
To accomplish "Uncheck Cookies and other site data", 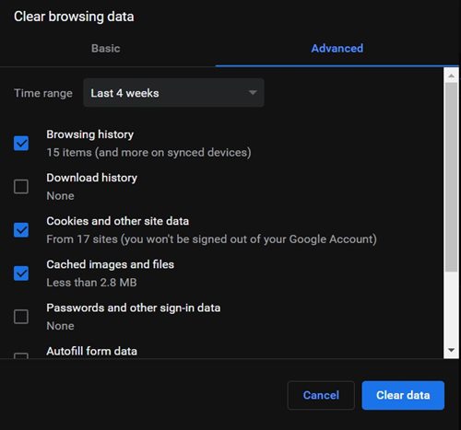I will (21, 230).
